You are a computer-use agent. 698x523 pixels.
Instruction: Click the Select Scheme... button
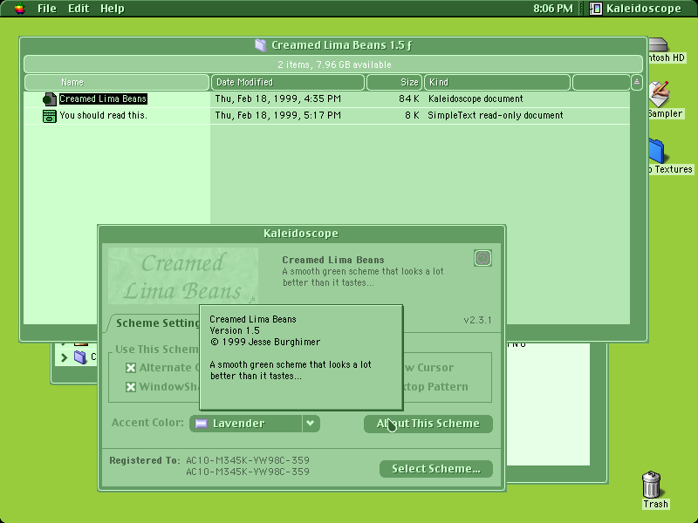[x=435, y=469]
